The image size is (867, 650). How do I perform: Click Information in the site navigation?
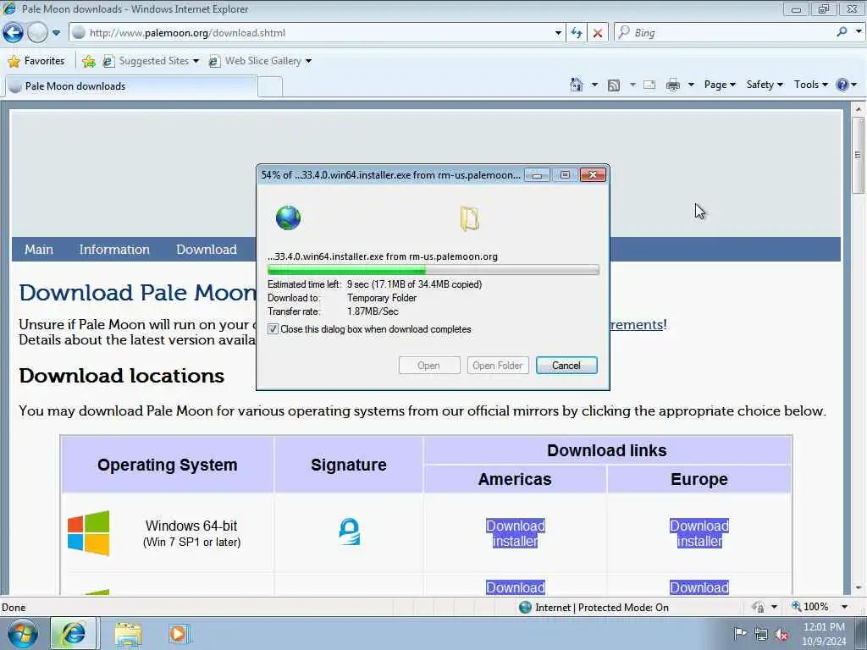tap(114, 250)
